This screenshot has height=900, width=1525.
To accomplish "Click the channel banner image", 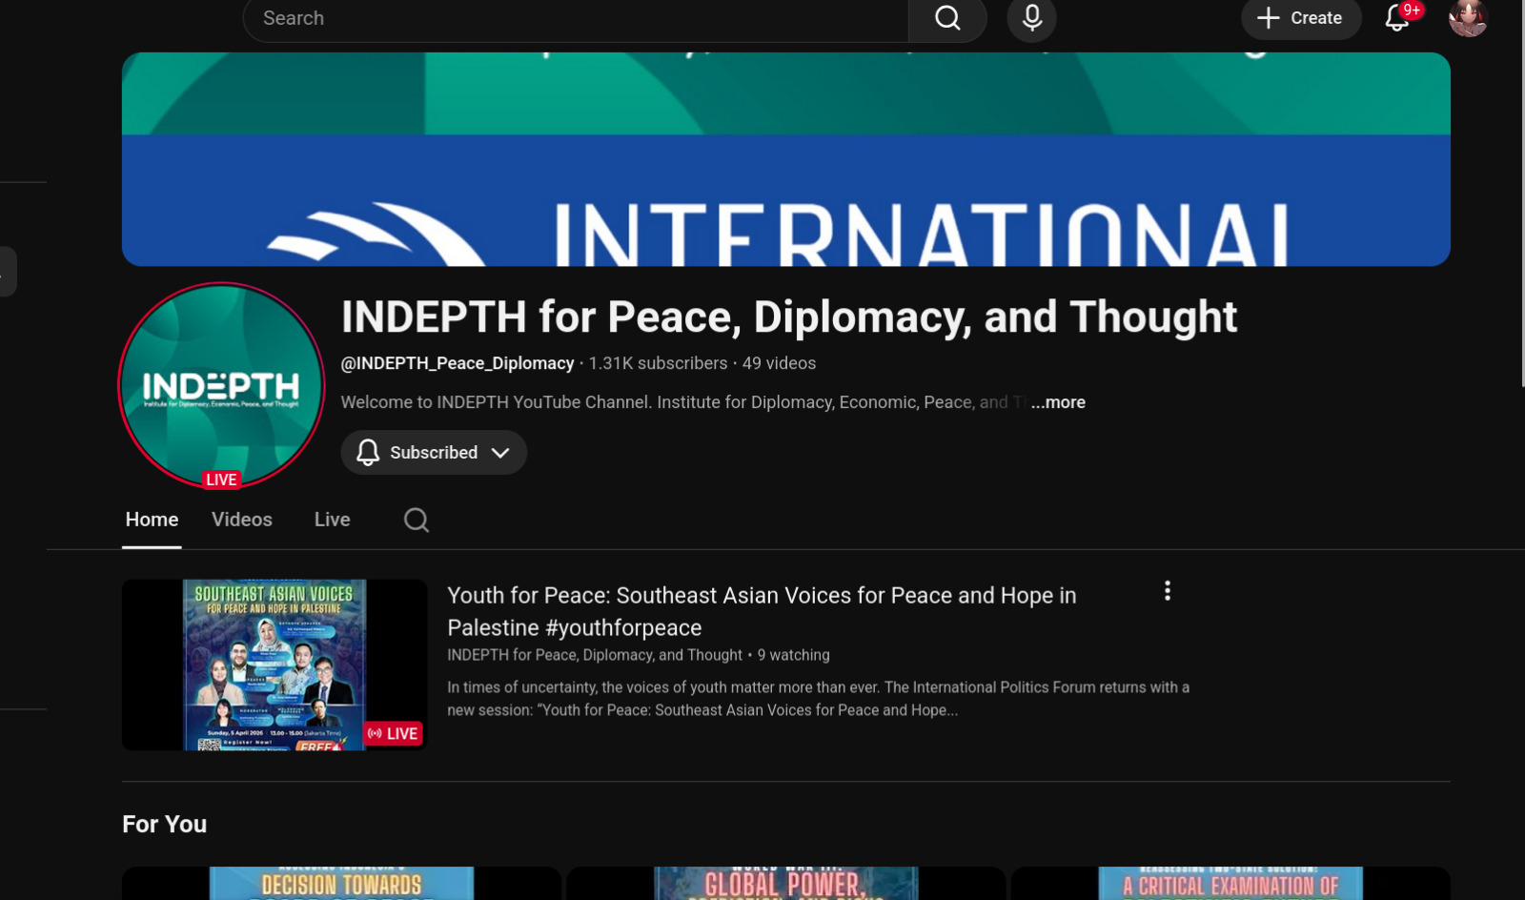I will tap(786, 159).
